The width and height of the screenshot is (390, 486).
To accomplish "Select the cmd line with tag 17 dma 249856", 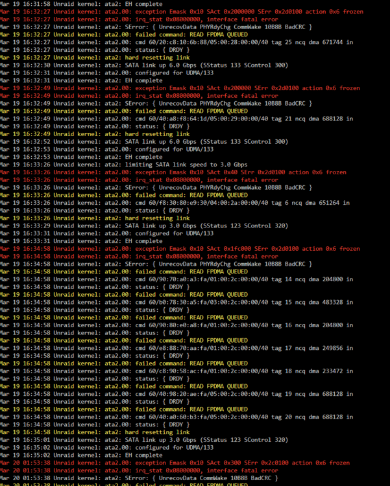I will [177, 348].
